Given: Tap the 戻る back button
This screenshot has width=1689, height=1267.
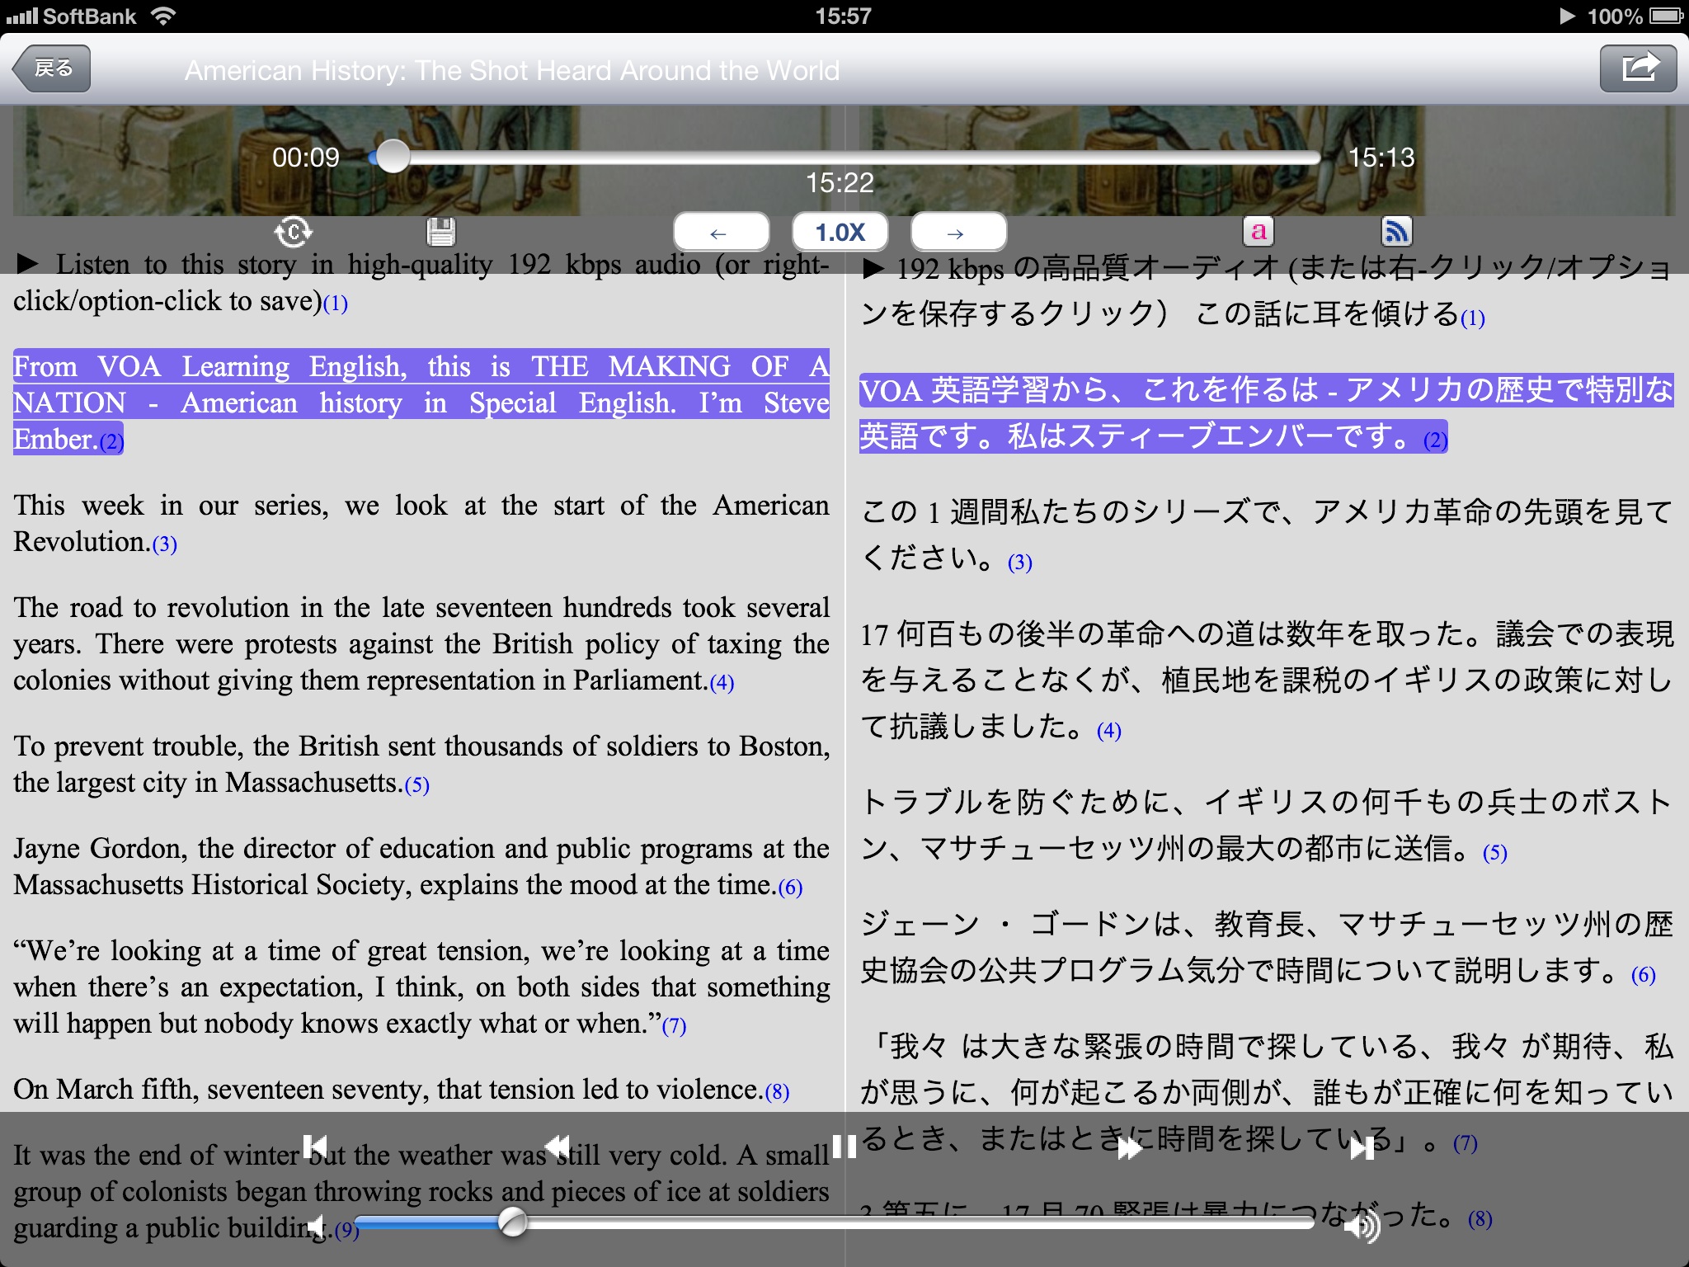Looking at the screenshot, I should 51,68.
